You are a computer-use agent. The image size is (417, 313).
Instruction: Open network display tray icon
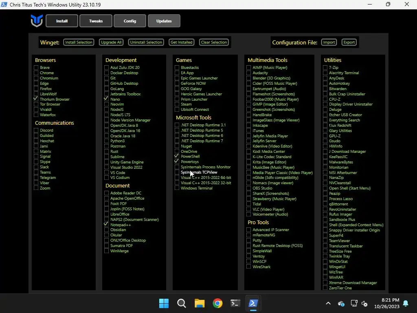[x=354, y=303]
